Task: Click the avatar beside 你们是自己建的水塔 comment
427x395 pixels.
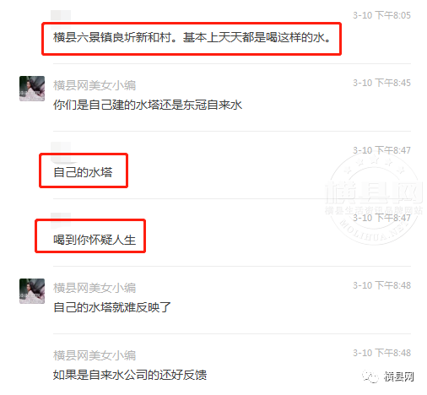Action: tap(32, 89)
